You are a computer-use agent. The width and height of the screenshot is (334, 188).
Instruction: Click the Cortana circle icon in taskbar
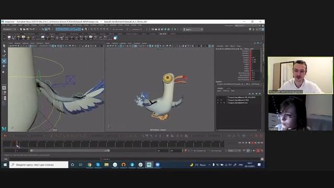73,165
